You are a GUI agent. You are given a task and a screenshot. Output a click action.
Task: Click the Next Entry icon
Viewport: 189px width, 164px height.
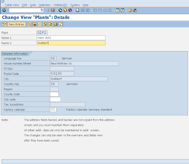point(50,24)
